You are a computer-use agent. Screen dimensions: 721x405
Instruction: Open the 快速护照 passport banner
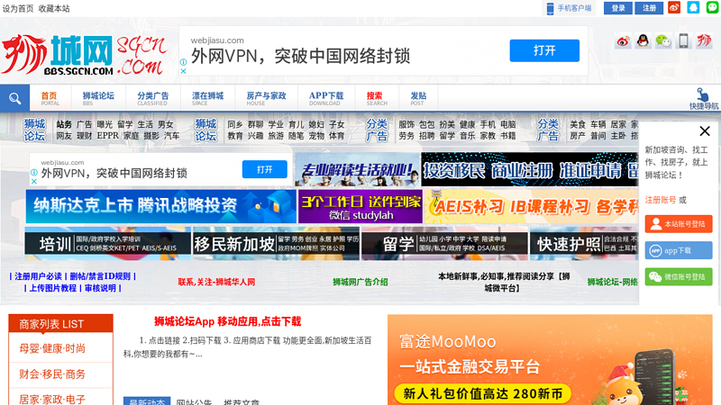point(584,243)
